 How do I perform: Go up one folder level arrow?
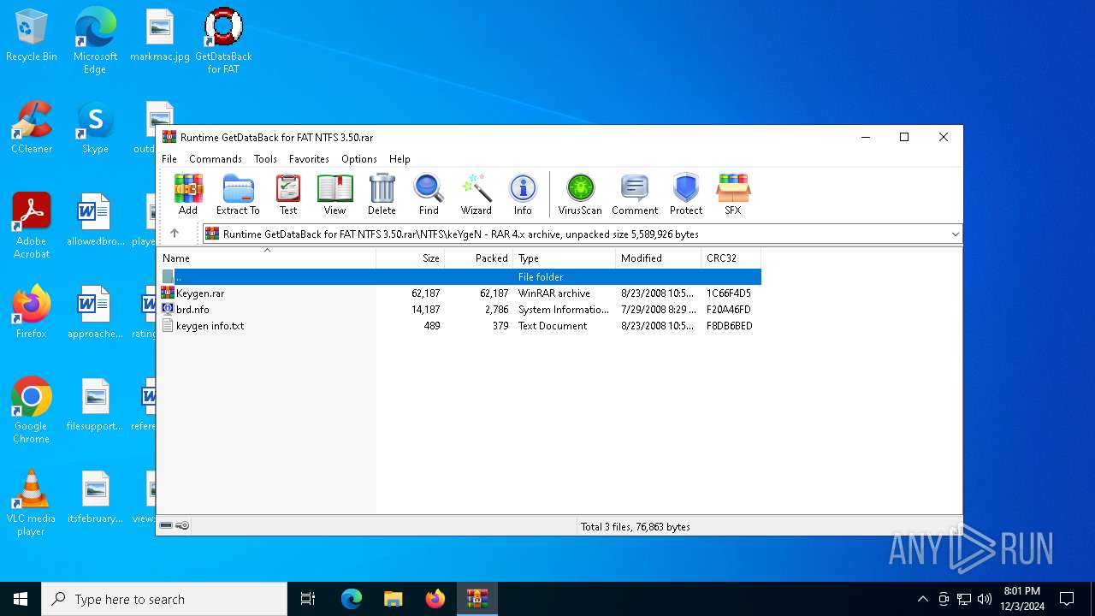tap(175, 234)
